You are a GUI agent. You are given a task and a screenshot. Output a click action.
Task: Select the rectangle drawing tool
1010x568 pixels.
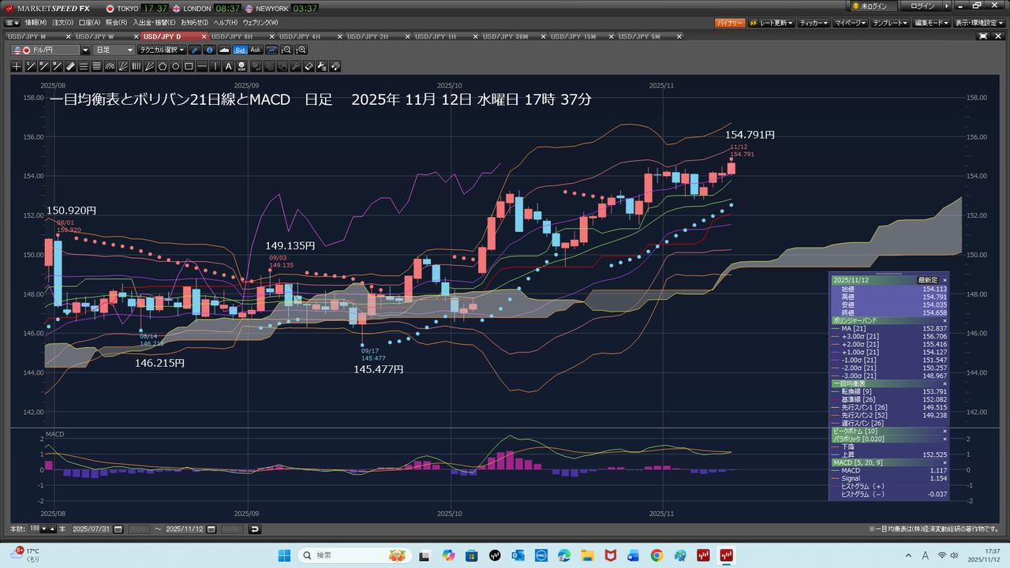[189, 66]
